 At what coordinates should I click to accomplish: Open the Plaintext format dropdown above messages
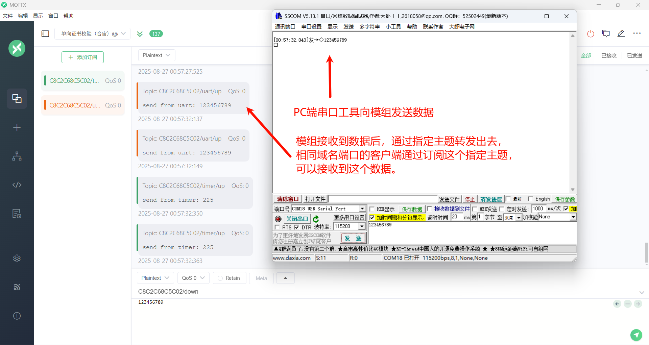(x=157, y=55)
